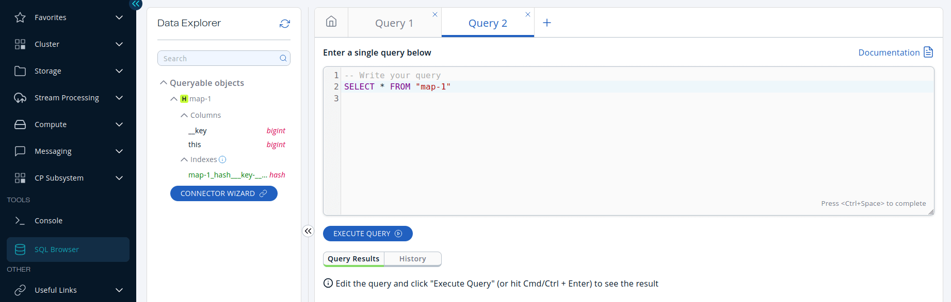This screenshot has width=951, height=302.
Task: Click the search magnifier icon
Action: click(283, 58)
